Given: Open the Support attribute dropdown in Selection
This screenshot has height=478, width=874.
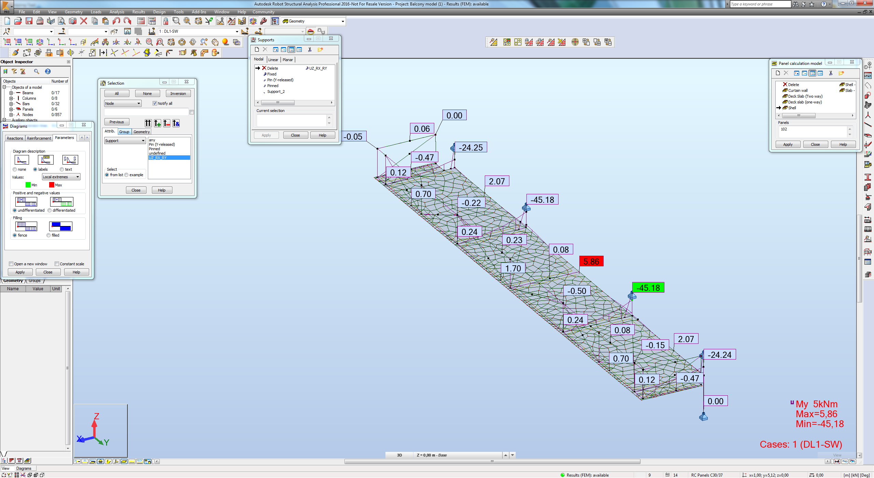Looking at the screenshot, I should [125, 141].
